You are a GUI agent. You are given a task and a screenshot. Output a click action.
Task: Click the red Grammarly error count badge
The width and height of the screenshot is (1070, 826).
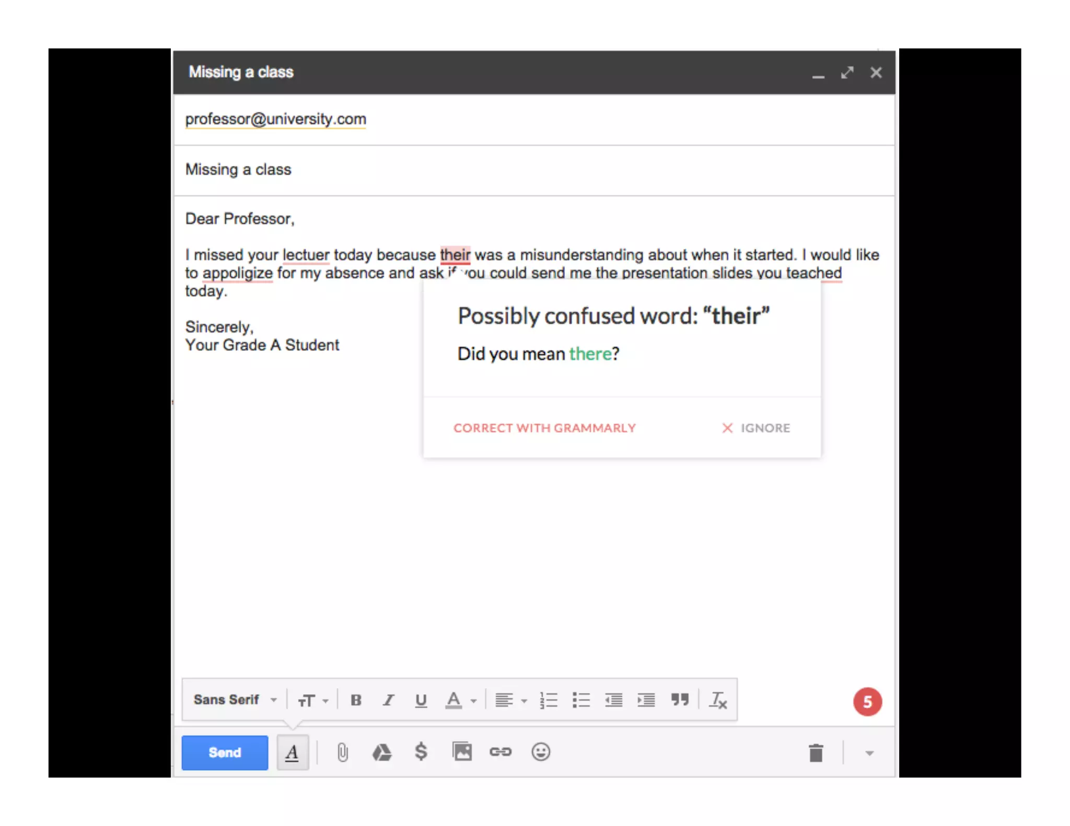867,702
